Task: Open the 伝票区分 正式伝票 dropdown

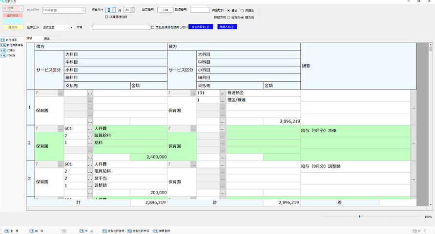Action: [71, 27]
